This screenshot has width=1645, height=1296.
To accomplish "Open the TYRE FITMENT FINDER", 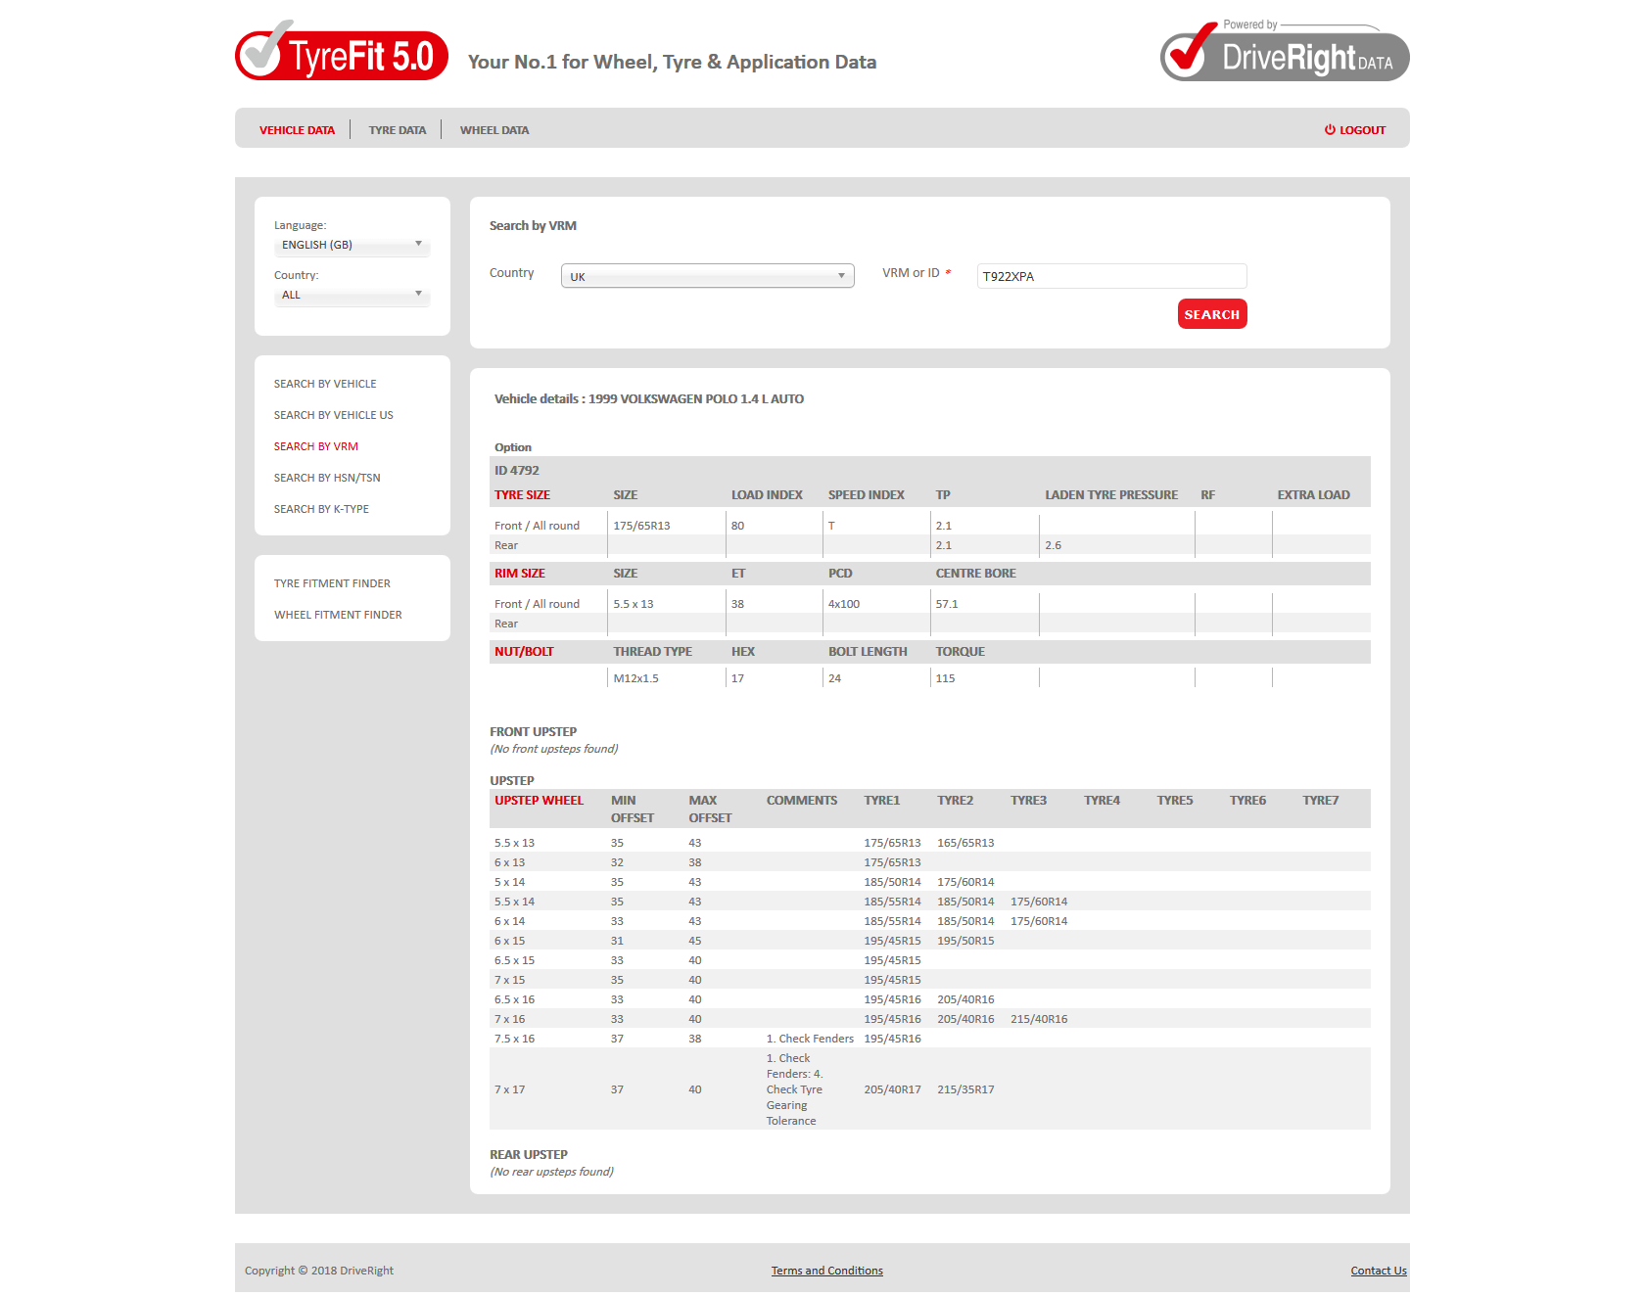I will [x=332, y=582].
